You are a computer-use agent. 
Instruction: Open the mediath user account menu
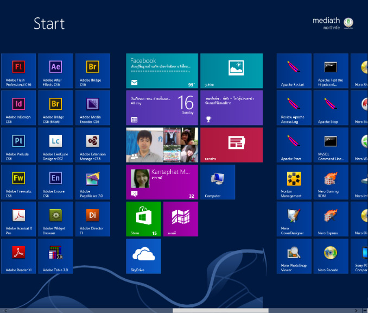pos(333,23)
